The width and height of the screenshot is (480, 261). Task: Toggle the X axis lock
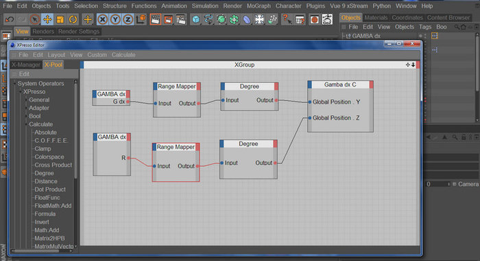(x=103, y=20)
